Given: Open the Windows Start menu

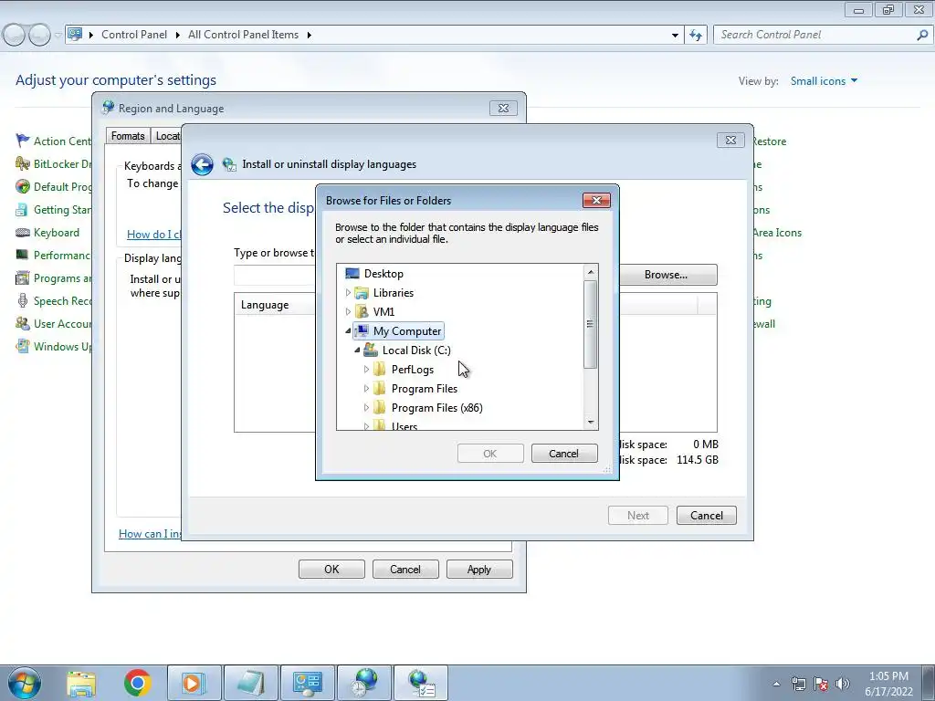Looking at the screenshot, I should coord(25,683).
